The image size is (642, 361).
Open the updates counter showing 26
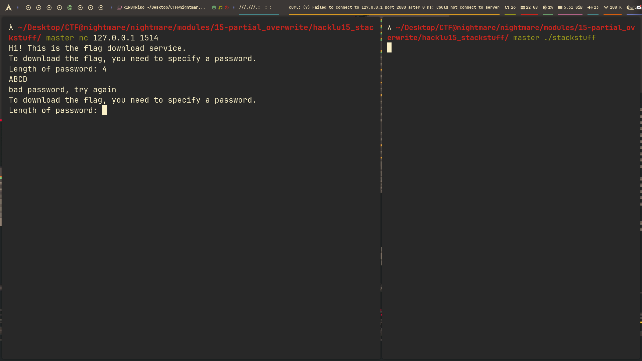510,7
